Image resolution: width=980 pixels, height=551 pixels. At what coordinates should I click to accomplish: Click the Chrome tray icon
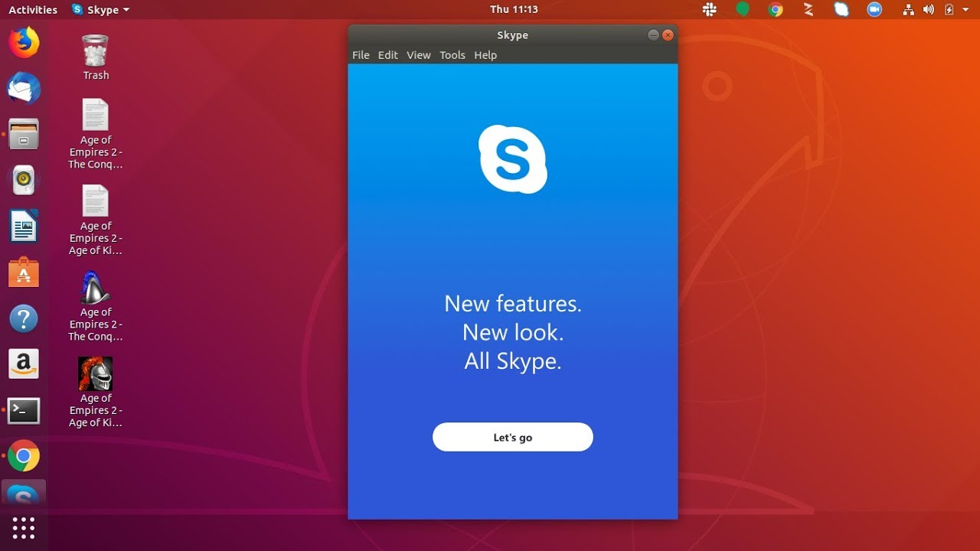pos(776,10)
